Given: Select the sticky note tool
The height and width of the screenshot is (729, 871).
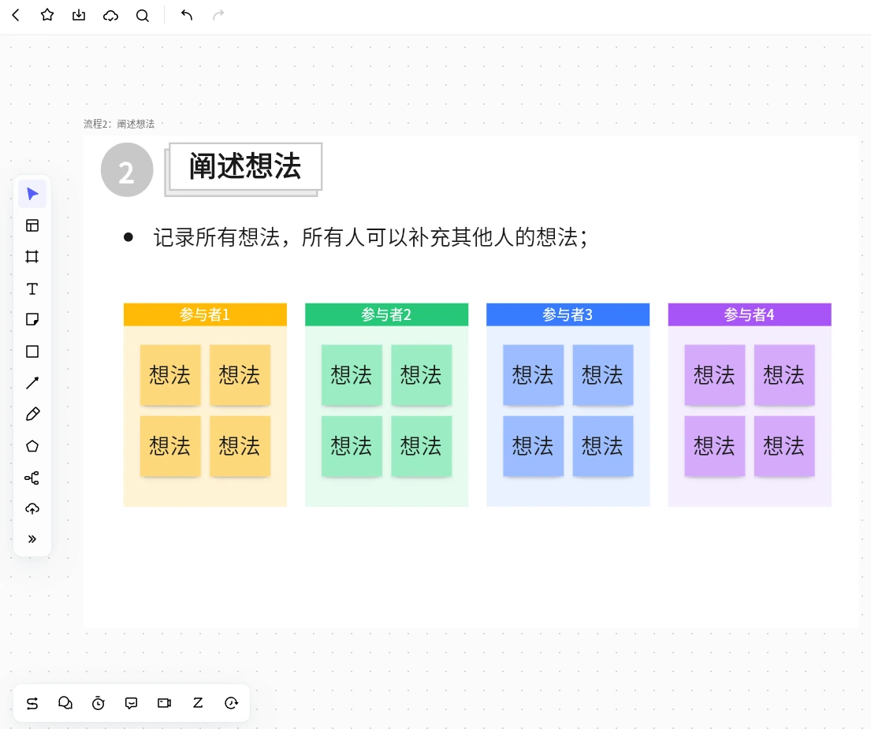Looking at the screenshot, I should (32, 319).
